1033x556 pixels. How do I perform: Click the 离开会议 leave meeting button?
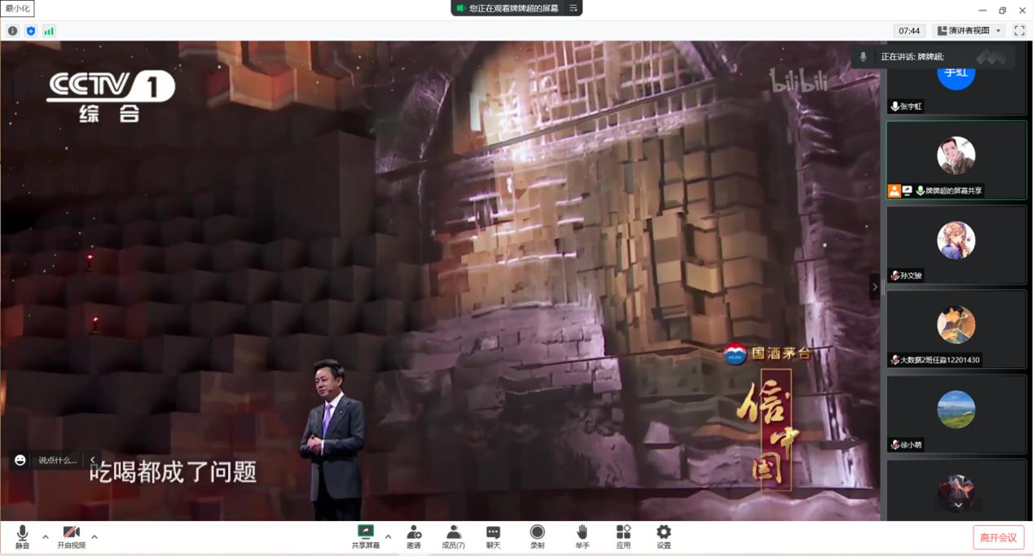(998, 537)
